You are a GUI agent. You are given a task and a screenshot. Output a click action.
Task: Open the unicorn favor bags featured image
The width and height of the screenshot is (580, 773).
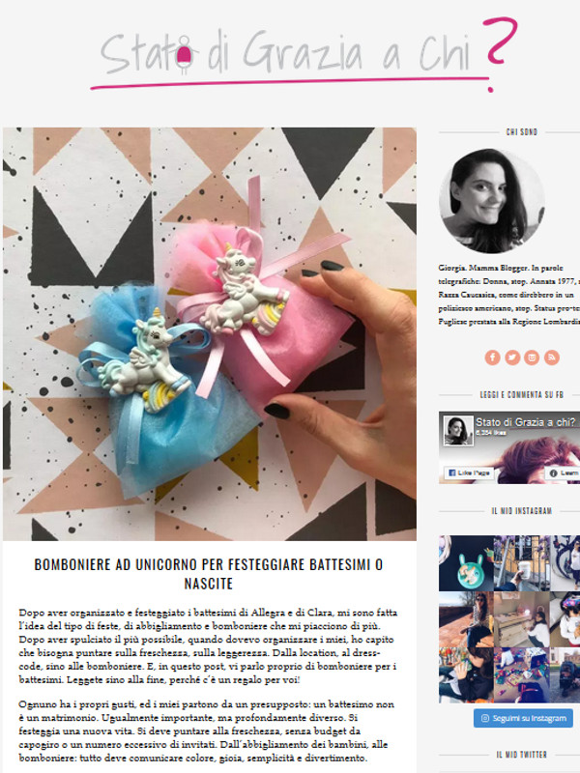pyautogui.click(x=210, y=333)
